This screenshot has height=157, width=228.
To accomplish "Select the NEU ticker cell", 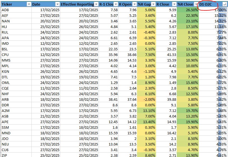I will pos(16,144).
